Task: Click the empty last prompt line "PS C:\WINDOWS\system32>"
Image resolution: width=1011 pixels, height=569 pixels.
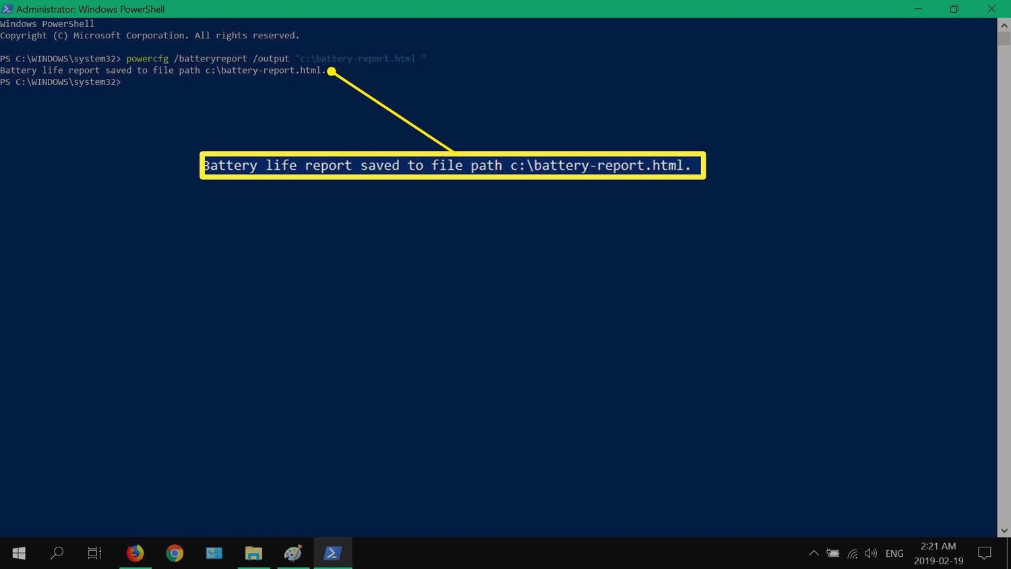Action: (61, 82)
